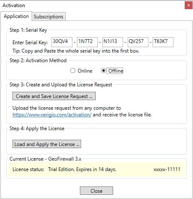Open the Application tab
The image size is (193, 199).
[x=16, y=16]
